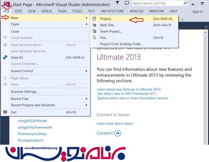Viewport: 209px width, 162px height.
Task: Click the Visual Studio logo icon
Action: [x=7, y=4]
